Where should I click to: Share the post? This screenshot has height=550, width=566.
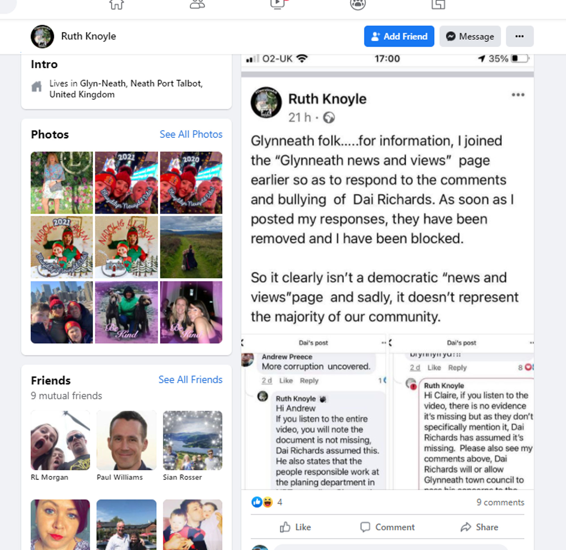click(x=479, y=527)
